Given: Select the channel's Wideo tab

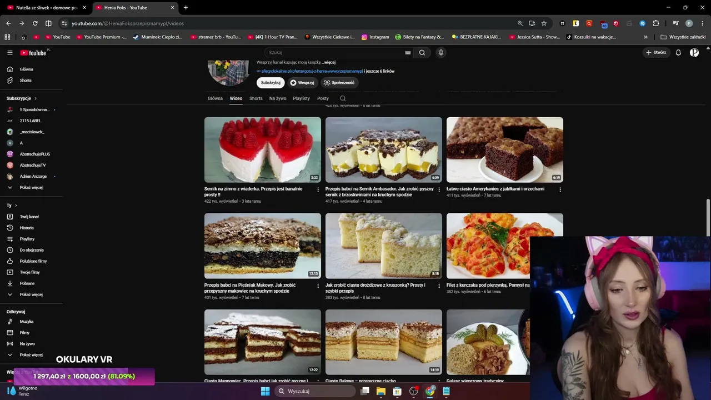Looking at the screenshot, I should point(236,98).
